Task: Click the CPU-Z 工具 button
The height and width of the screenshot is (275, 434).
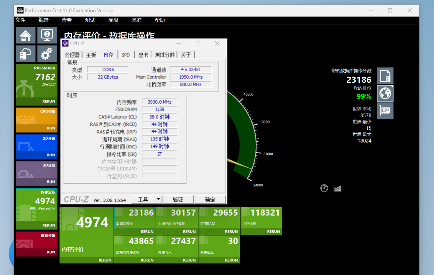Action: pyautogui.click(x=143, y=200)
